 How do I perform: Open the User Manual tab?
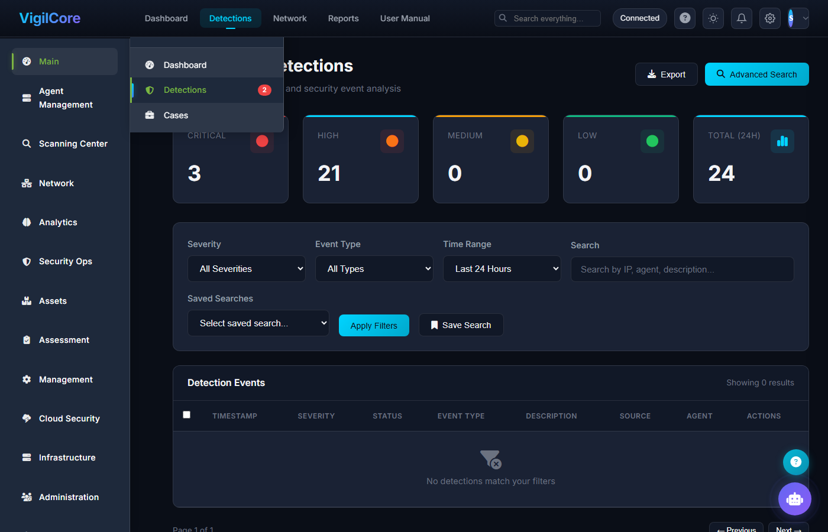click(x=405, y=18)
